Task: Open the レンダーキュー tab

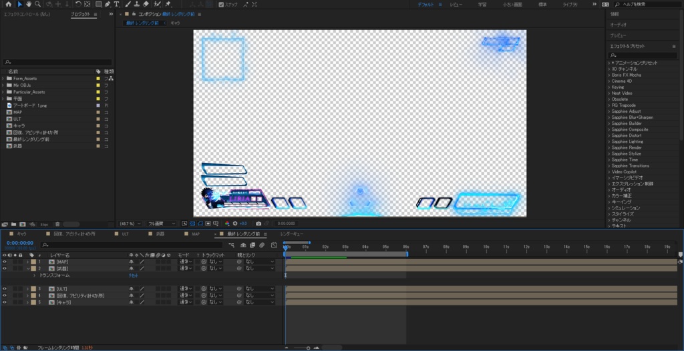Action: 291,234
